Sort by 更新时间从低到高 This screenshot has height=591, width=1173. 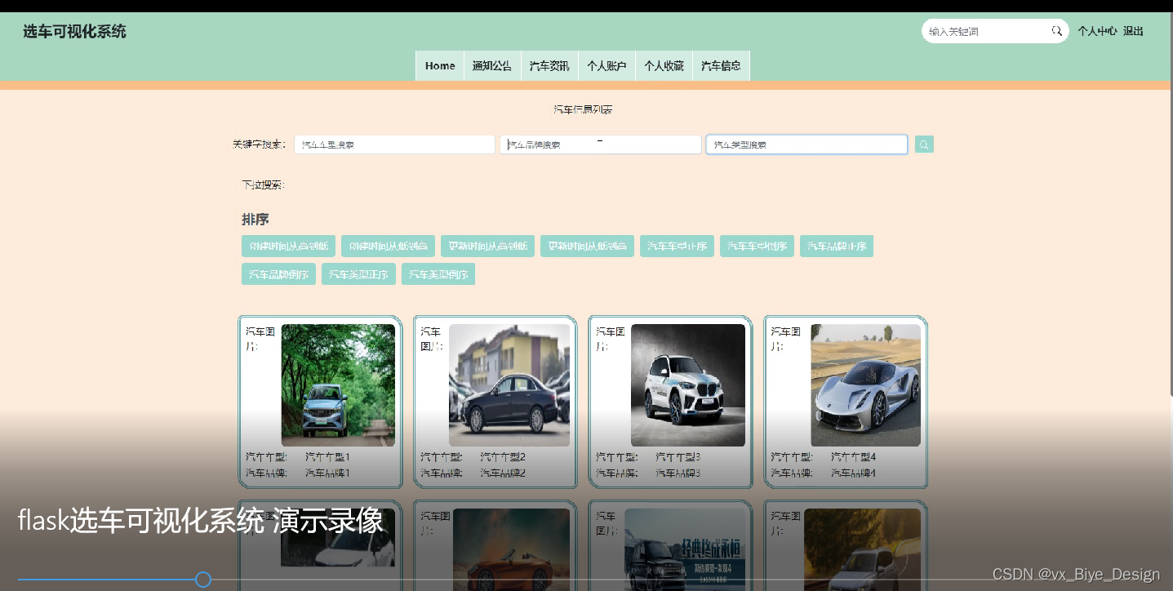tap(587, 247)
